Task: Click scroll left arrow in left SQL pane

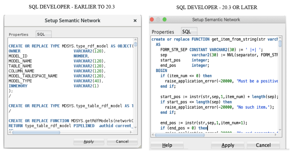Action: point(10,132)
